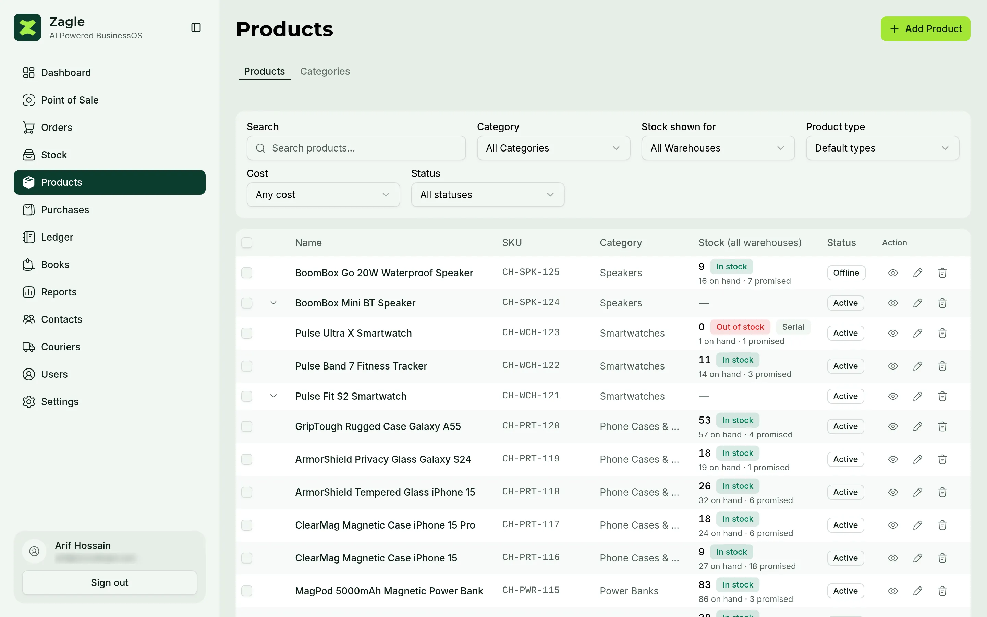Edit GripTough Rugged Case Galaxy A55

(x=918, y=426)
